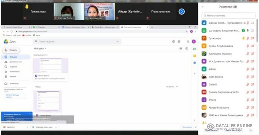Open the Google apps grid
This screenshot has height=135, width=259.
tap(188, 41)
